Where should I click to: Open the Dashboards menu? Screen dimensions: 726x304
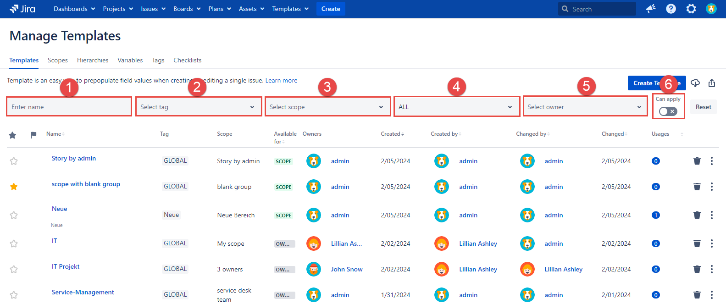tap(74, 9)
